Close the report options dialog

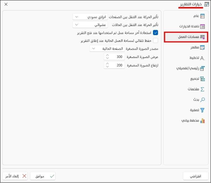(x=6, y=4)
